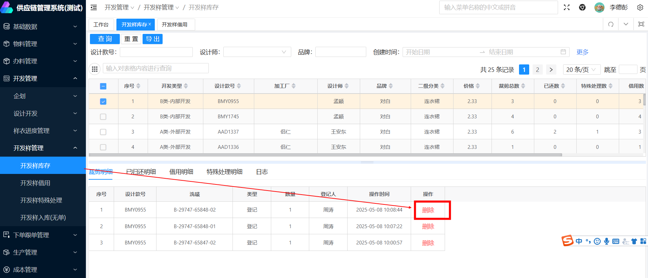
Task: Toggle the select-all header checkbox
Action: pyautogui.click(x=103, y=86)
